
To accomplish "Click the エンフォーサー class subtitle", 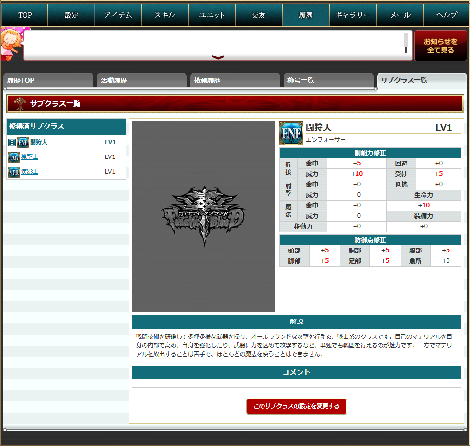I will (x=325, y=139).
